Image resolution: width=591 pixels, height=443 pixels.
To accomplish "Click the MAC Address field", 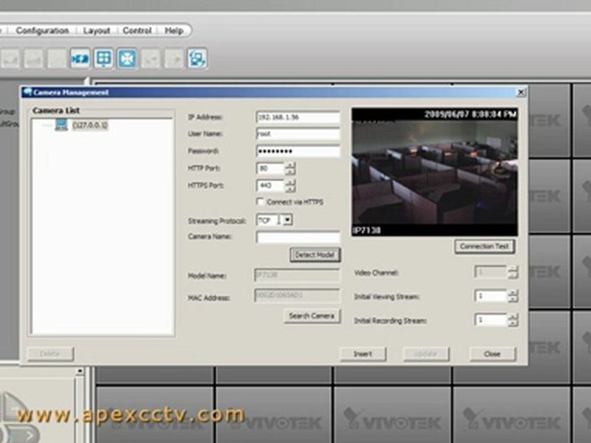I will pyautogui.click(x=297, y=296).
